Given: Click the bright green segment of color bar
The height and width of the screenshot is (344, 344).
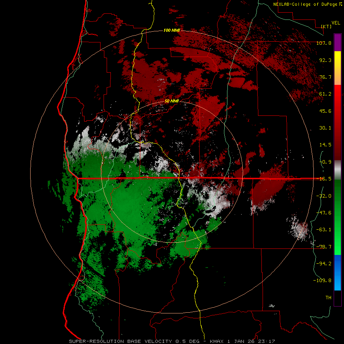Looking at the screenshot, I should (338, 217).
